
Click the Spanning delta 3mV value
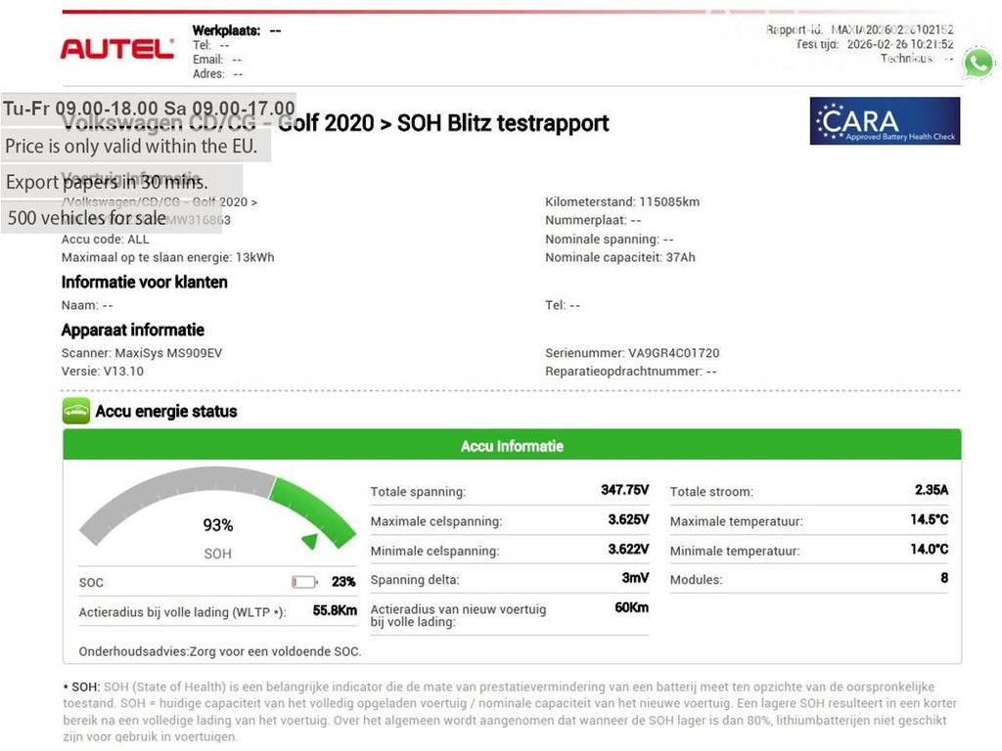tap(636, 578)
